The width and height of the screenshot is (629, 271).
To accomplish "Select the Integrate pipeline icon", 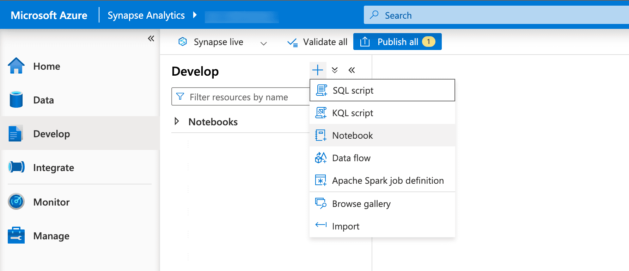I will coord(16,167).
